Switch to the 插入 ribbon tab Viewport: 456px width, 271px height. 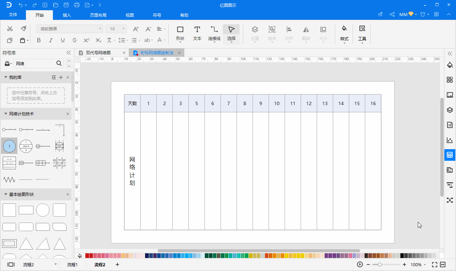point(67,15)
